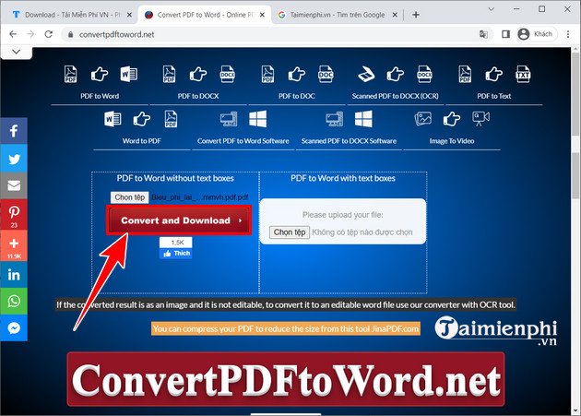Screen dimensions: 581x416
Task: Open Scanned PDF to DOCX (OCR) link
Action: coord(395,96)
